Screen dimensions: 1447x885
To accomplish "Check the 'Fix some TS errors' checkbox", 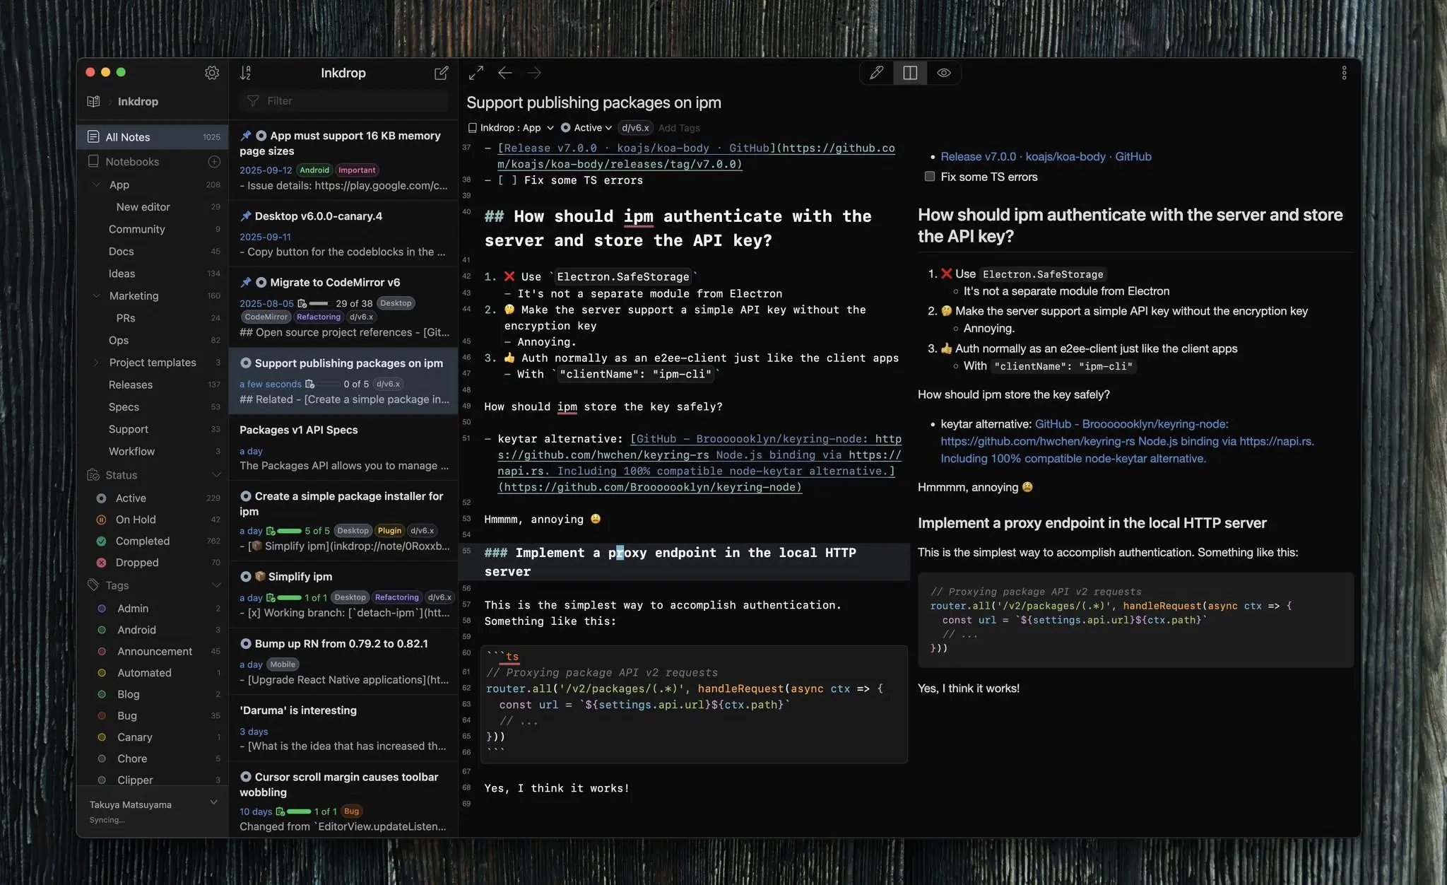I will tap(930, 177).
